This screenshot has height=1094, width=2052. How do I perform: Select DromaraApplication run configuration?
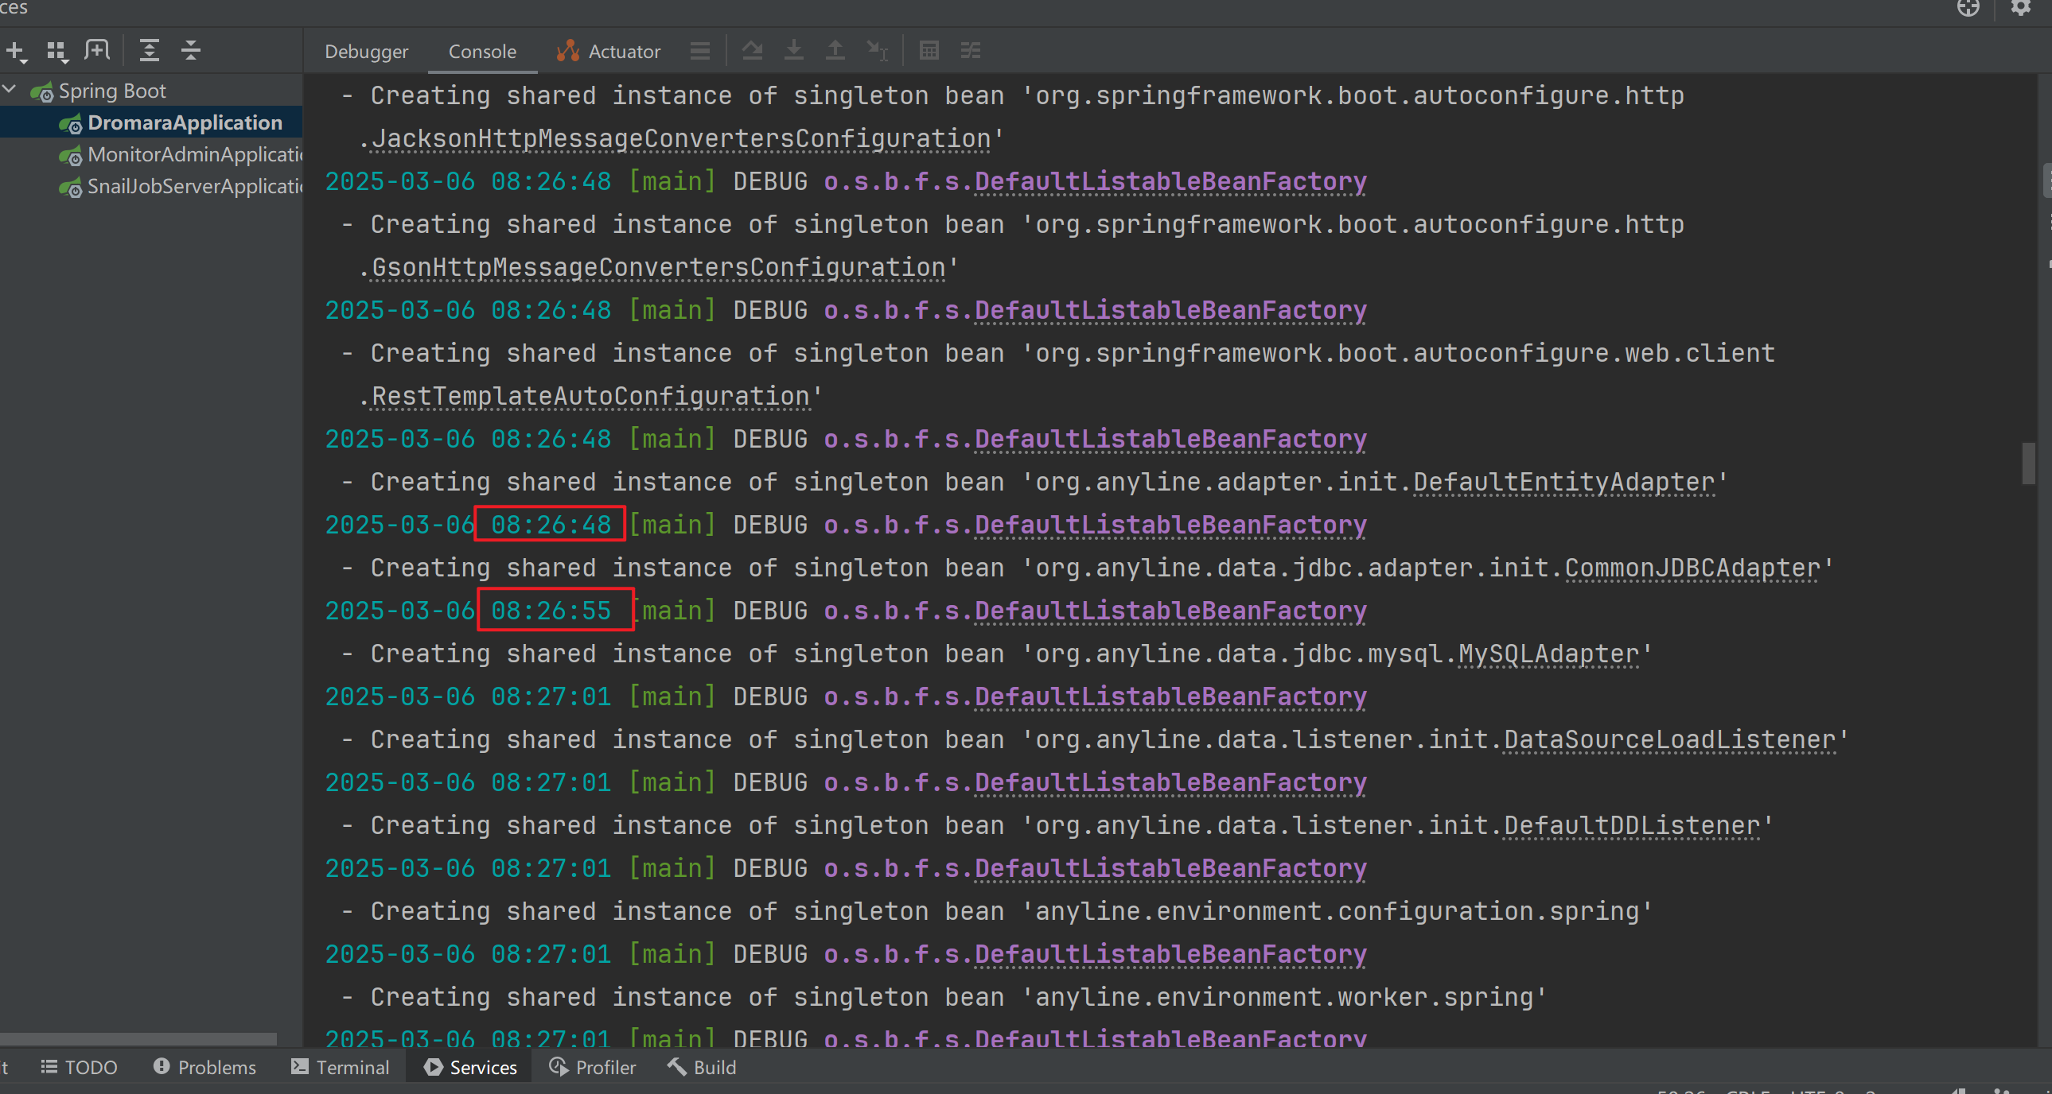click(184, 122)
